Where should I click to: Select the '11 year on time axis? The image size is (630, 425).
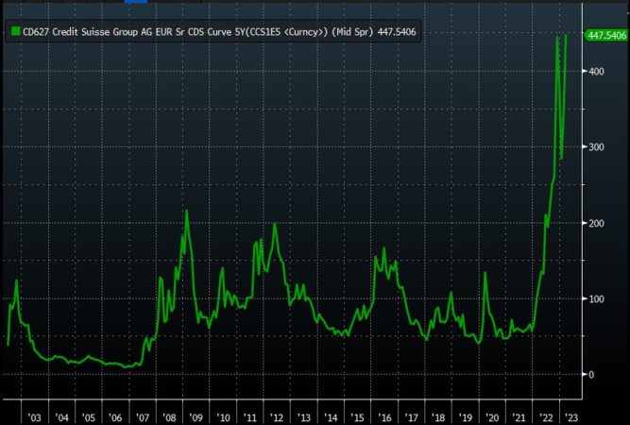(250, 416)
